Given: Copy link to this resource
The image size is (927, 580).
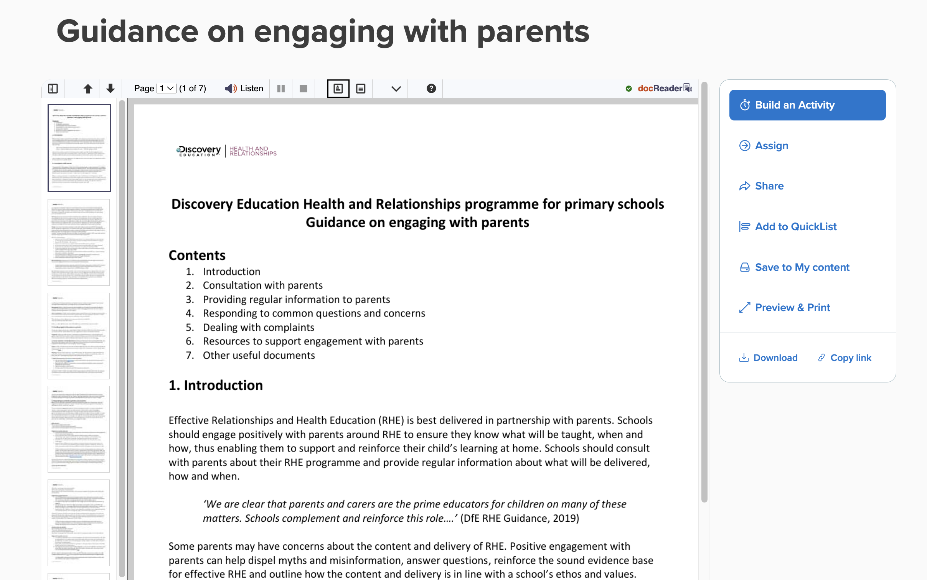Looking at the screenshot, I should click(x=844, y=358).
